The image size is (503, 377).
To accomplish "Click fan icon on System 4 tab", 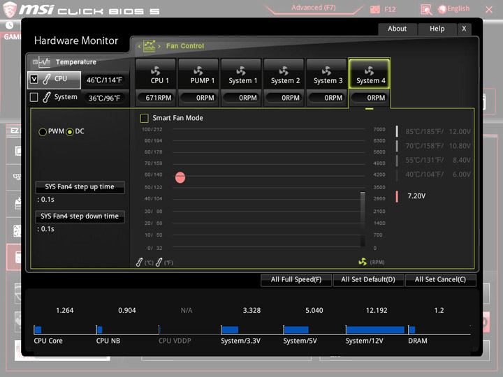I will click(370, 71).
